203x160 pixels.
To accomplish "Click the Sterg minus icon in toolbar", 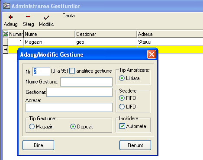I will pos(28,17).
